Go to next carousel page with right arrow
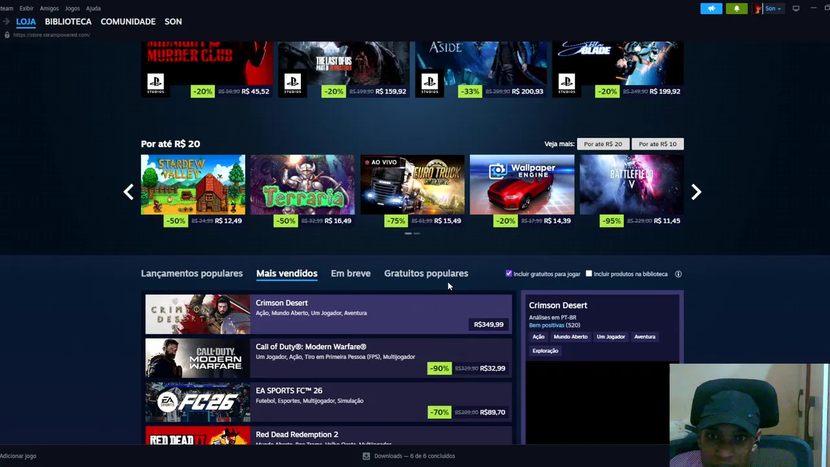Screen dimensions: 830x467 [696, 192]
